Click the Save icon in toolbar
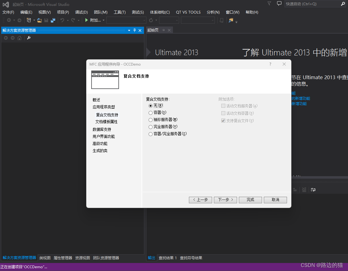This screenshot has height=271, width=348. tap(46, 20)
